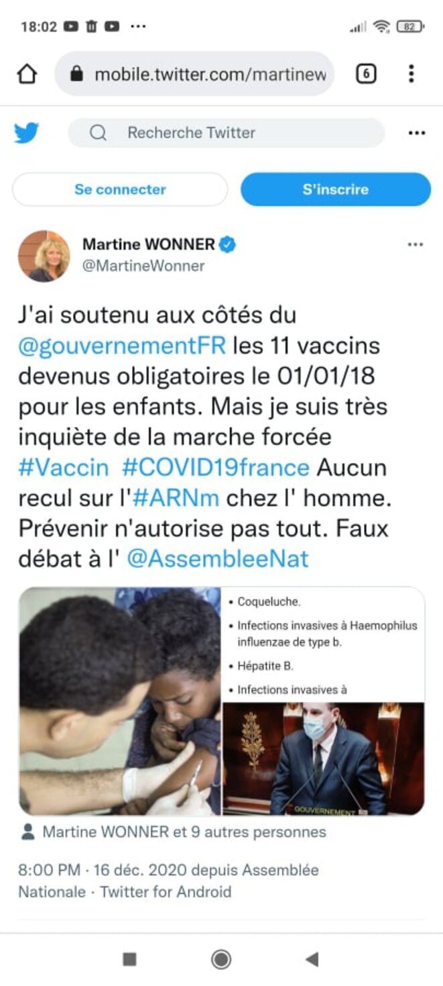
Task: Tap the Android recent apps square
Action: [130, 959]
